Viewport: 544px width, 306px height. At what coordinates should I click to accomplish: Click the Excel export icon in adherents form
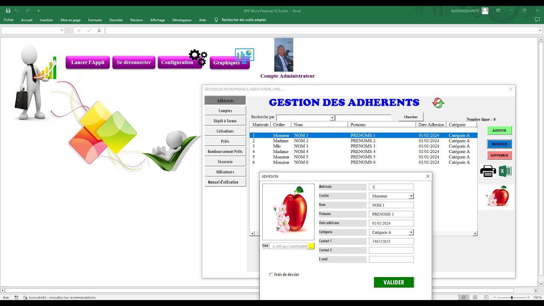(x=505, y=171)
